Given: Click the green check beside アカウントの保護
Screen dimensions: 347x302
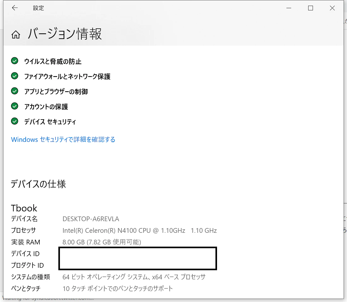Looking at the screenshot, I should point(15,106).
